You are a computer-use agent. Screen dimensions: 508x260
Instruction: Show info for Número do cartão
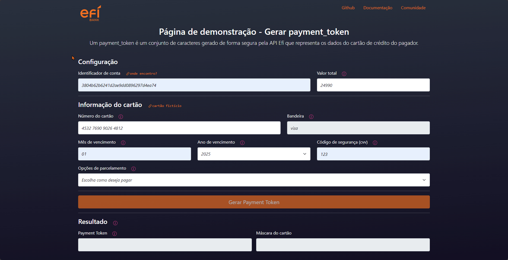pos(121,117)
